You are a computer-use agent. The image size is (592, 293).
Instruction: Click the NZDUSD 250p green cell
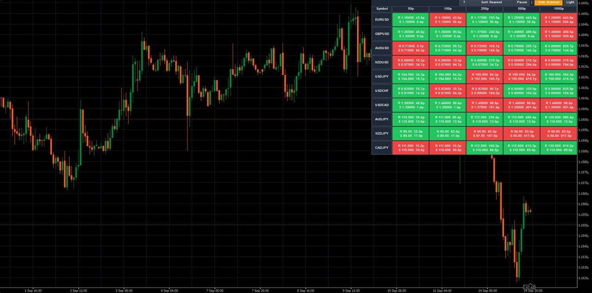point(485,62)
